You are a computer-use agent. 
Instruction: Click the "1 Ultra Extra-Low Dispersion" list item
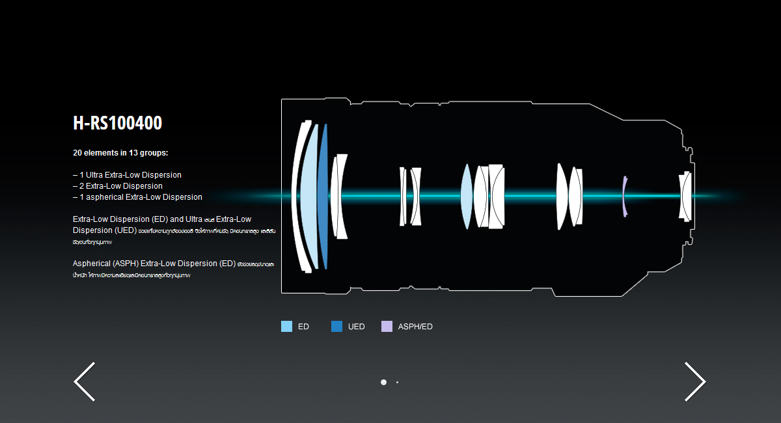coord(127,175)
